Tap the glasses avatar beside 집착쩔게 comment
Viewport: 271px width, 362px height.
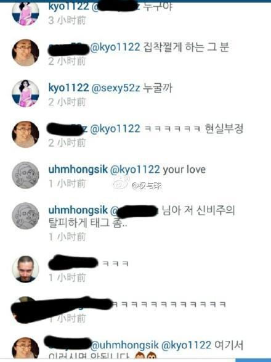25,52
